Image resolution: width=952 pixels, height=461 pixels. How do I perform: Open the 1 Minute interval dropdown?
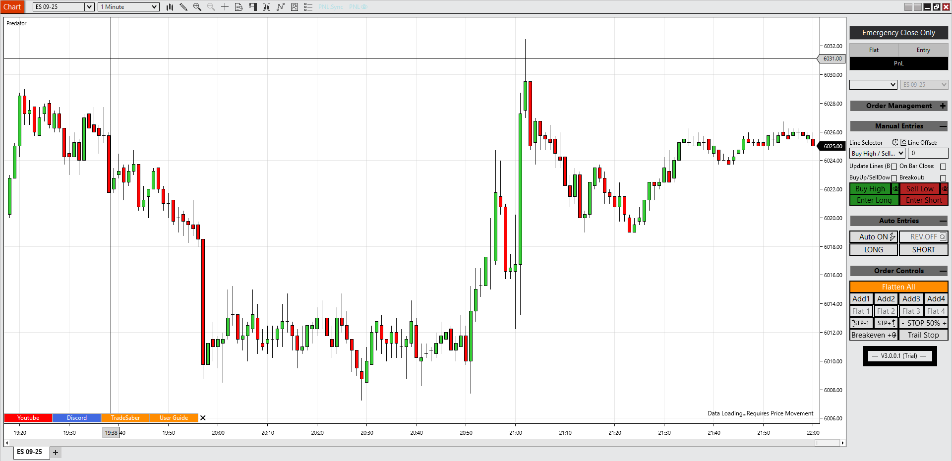(x=128, y=7)
